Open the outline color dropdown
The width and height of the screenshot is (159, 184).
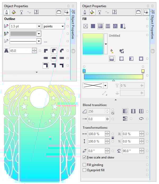click(39, 34)
